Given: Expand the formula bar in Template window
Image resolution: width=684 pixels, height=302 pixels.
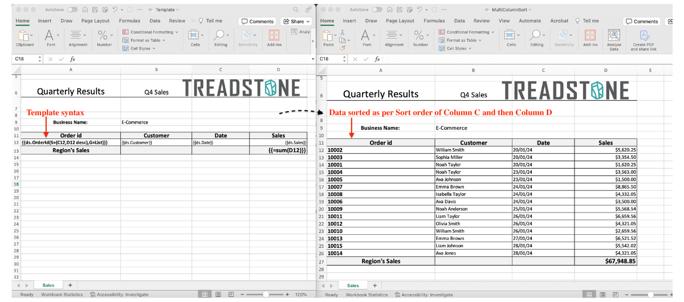Looking at the screenshot, I should coord(312,59).
